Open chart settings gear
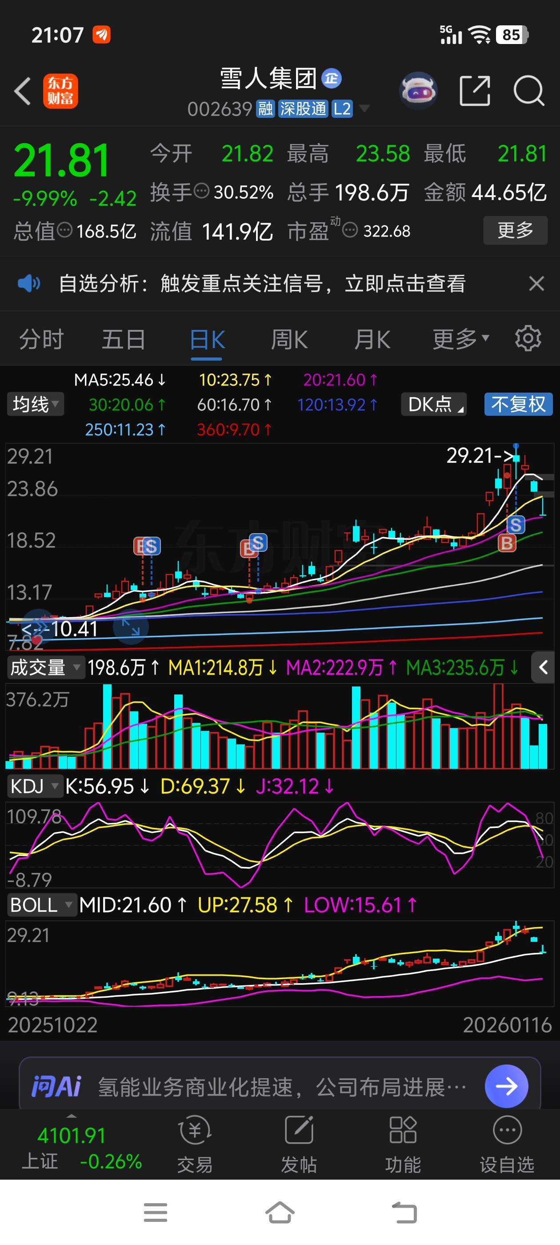Viewport: 560px width, 1245px height. 528,338
